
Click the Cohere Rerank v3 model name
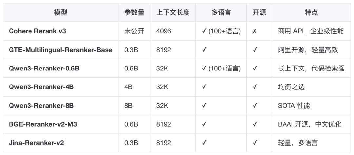point(37,31)
